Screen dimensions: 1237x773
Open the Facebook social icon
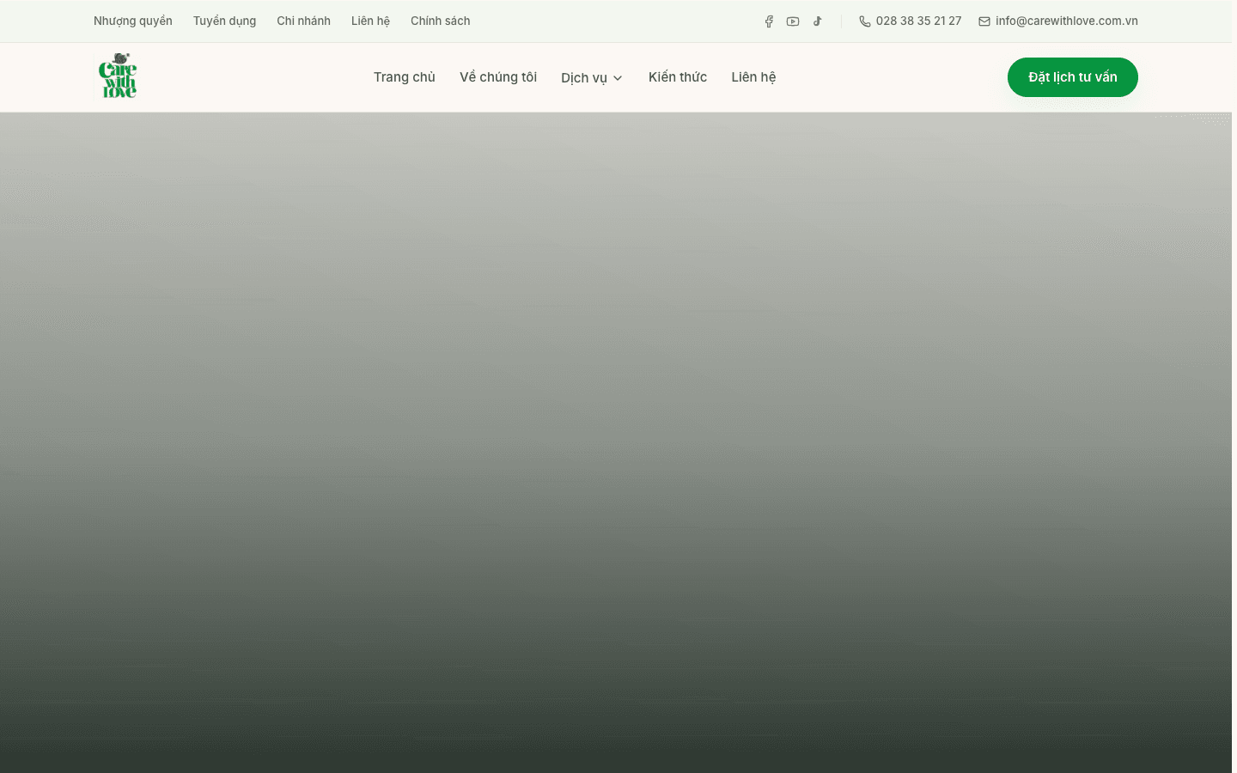769,21
